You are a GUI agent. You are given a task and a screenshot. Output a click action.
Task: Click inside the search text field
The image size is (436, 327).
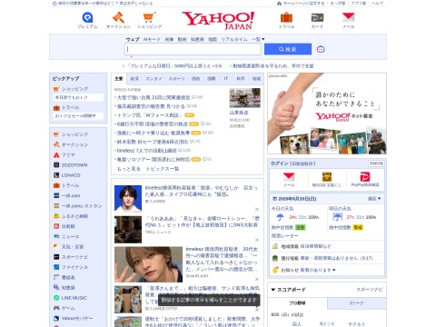pos(193,49)
